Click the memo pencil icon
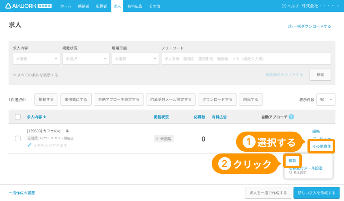 pyautogui.click(x=29, y=145)
